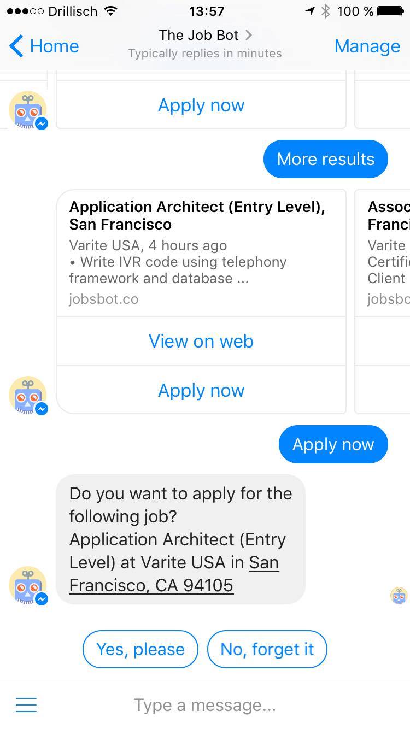Viewport: 410px width, 729px height.
Task: Open Manage options
Action: [x=367, y=46]
